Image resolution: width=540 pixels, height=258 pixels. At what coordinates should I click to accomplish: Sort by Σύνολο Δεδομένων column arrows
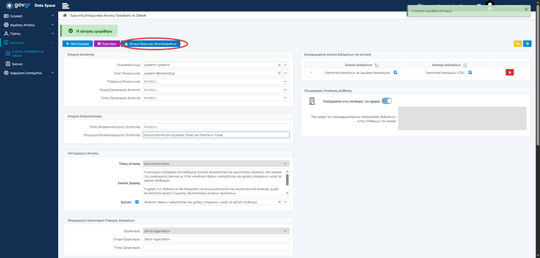(x=376, y=65)
